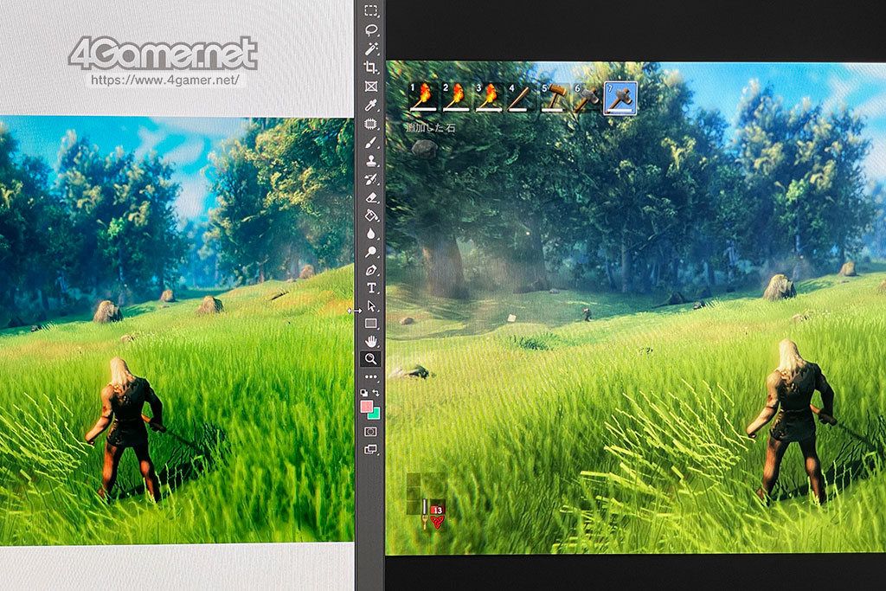The height and width of the screenshot is (591, 886).
Task: Select the Crop tool
Action: pos(370,67)
